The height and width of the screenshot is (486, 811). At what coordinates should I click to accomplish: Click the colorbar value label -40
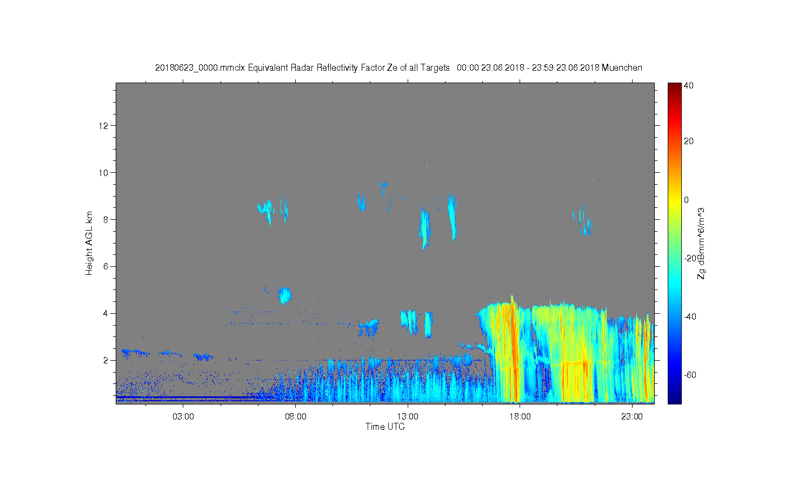(690, 316)
